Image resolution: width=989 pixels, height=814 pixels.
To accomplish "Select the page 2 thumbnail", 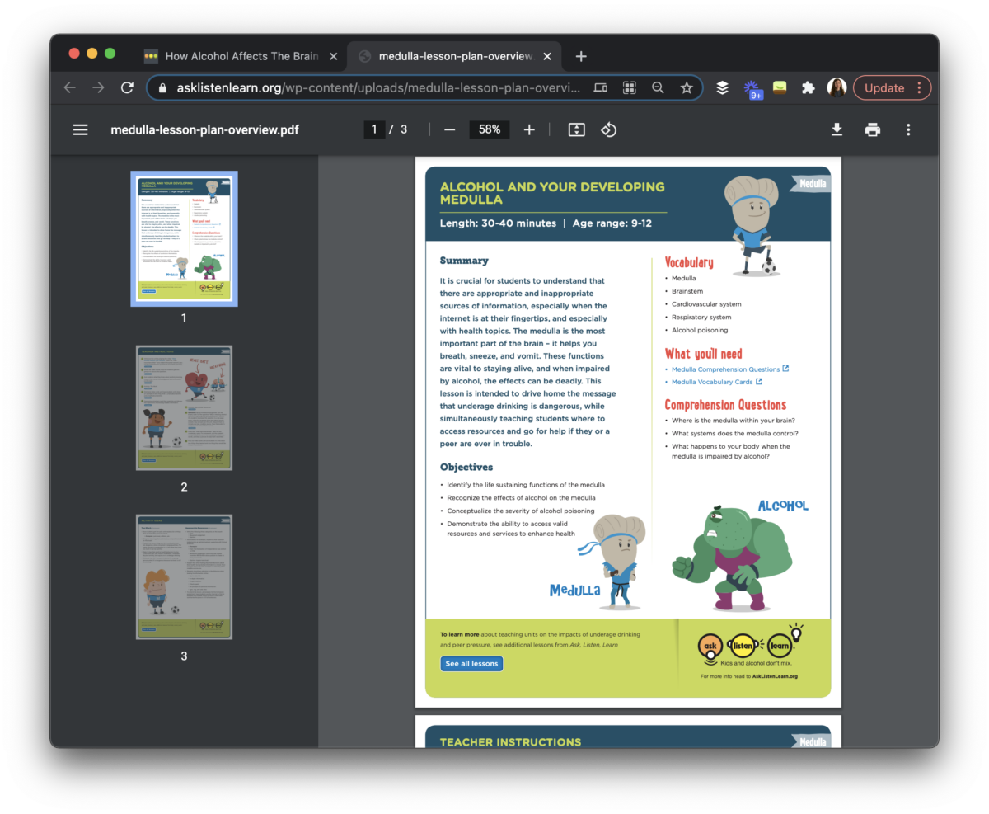I will point(184,407).
